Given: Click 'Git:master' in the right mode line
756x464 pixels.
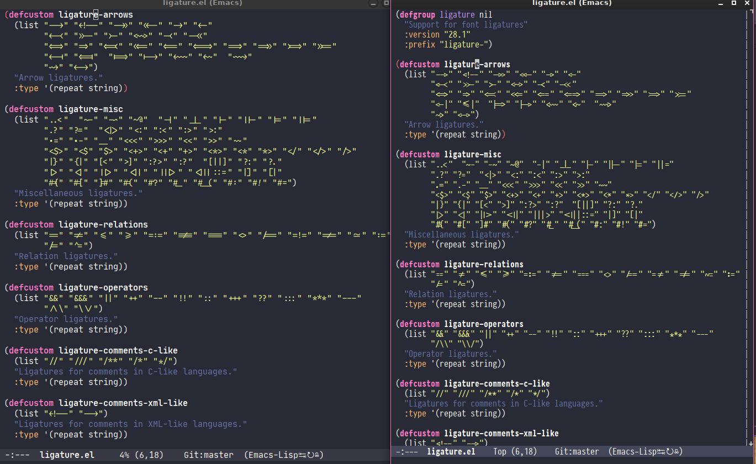Looking at the screenshot, I should click(577, 452).
